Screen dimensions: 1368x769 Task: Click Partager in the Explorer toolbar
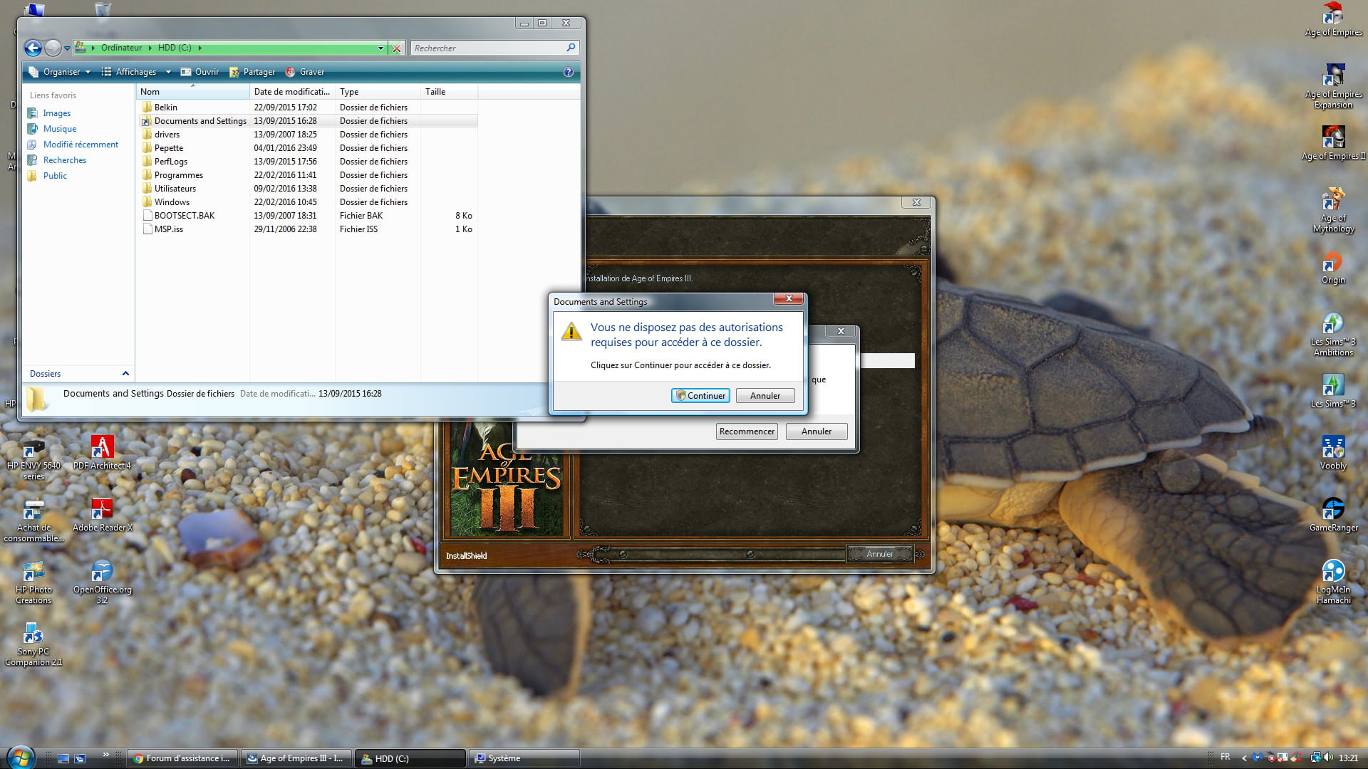coord(252,72)
